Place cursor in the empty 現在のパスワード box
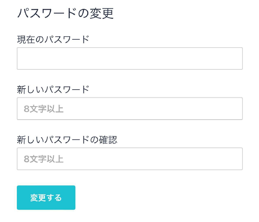This screenshot has width=259, height=222. [129, 58]
